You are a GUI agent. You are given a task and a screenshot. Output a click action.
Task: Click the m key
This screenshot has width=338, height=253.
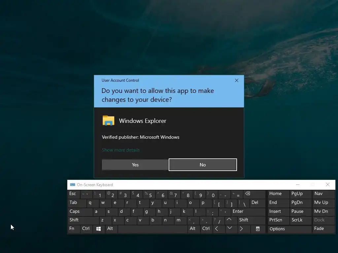coord(181,220)
